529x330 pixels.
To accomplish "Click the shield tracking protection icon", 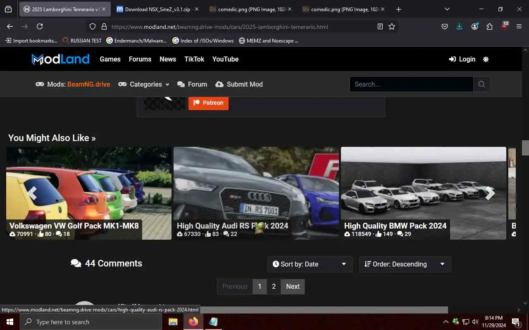I will (x=93, y=26).
